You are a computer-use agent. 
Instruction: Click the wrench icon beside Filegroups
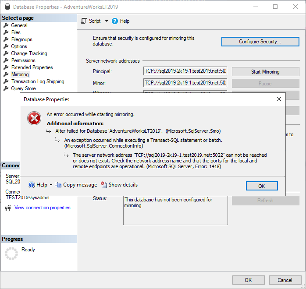[6, 39]
